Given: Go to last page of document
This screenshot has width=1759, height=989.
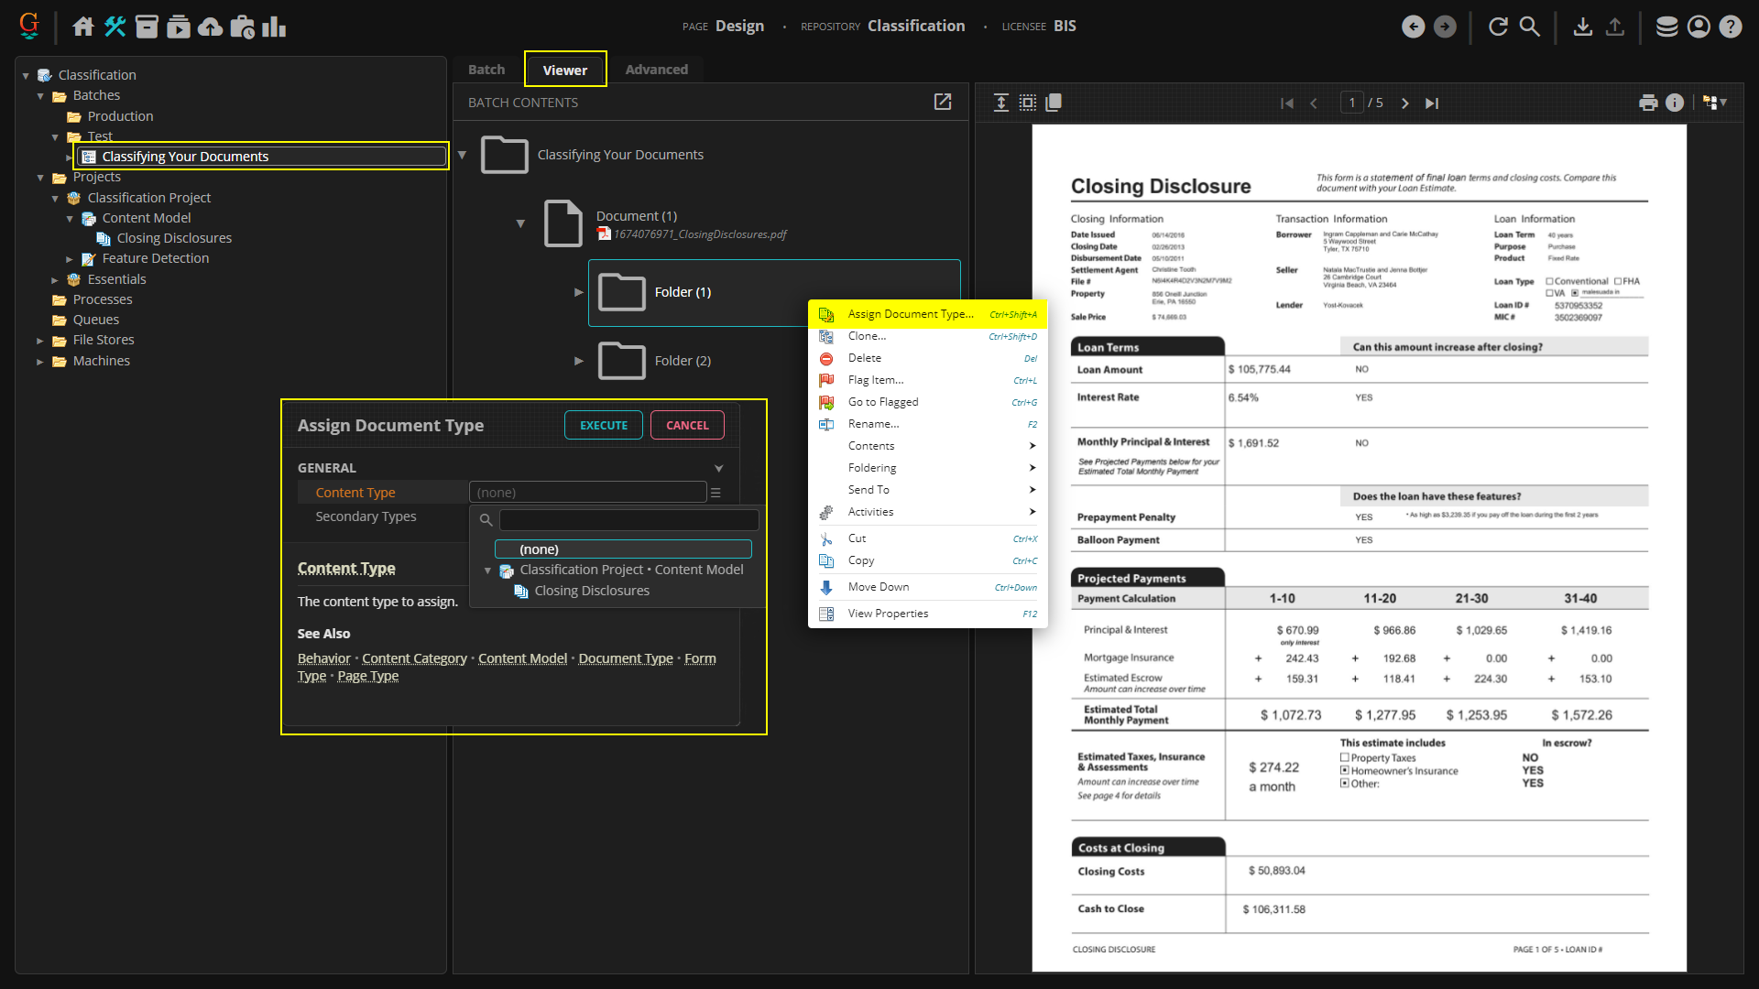Looking at the screenshot, I should point(1432,103).
